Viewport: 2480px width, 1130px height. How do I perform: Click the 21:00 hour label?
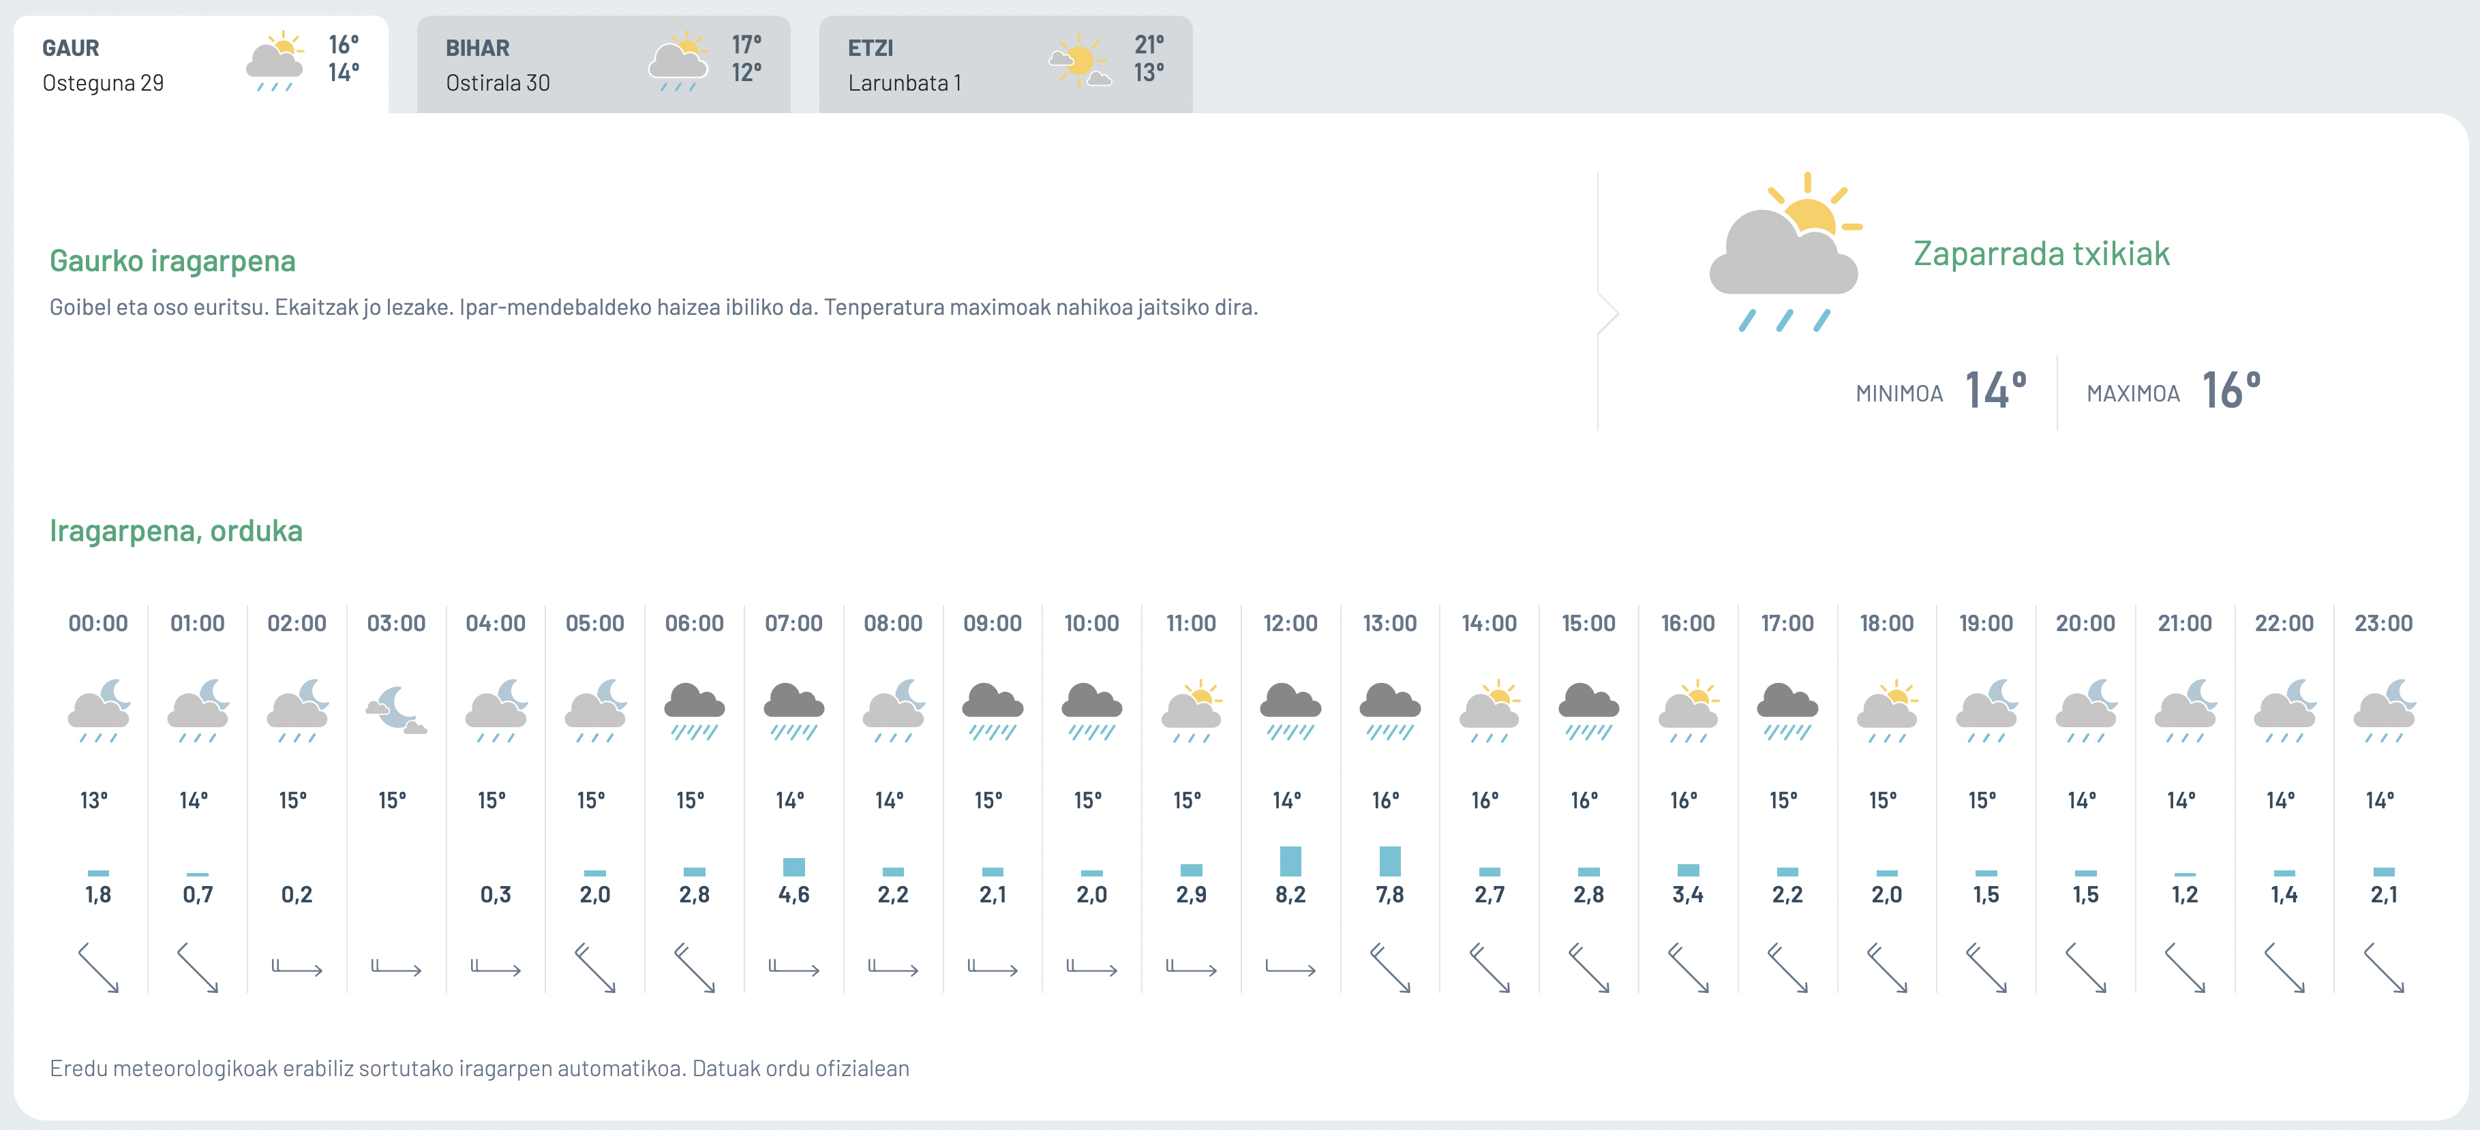click(x=2184, y=623)
